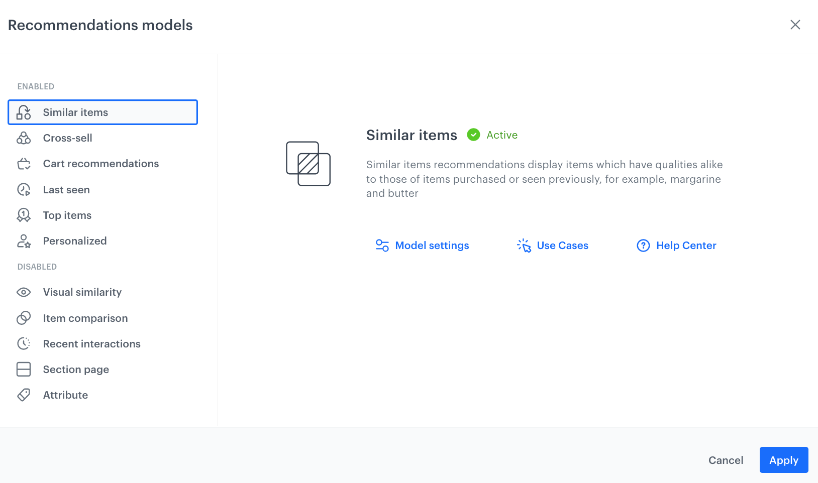Open the Item comparison model

[x=85, y=318]
